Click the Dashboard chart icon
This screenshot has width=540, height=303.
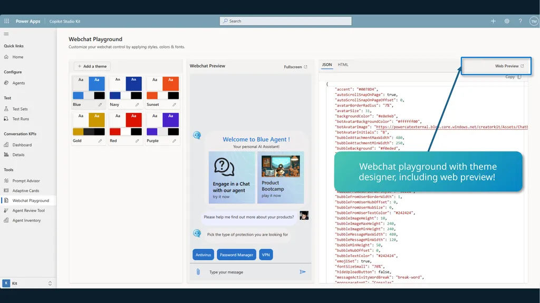pyautogui.click(x=6, y=144)
